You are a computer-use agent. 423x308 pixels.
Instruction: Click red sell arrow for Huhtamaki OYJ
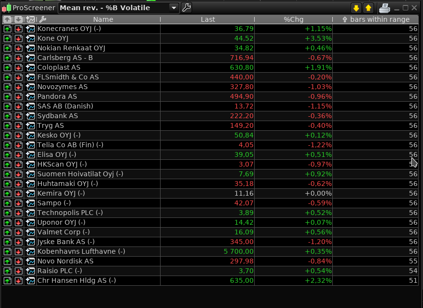click(18, 184)
